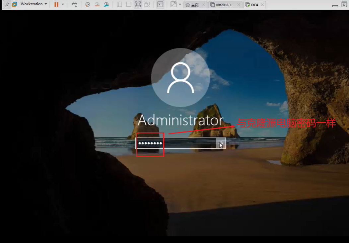Revert to the previous snapshot
Screen dimensions: 349x243
click(97, 4)
